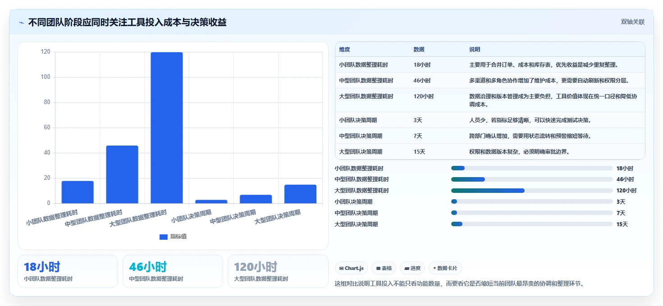Select the 进度 tag chip
Image resolution: width=663 pixels, height=306 pixels.
(x=412, y=268)
